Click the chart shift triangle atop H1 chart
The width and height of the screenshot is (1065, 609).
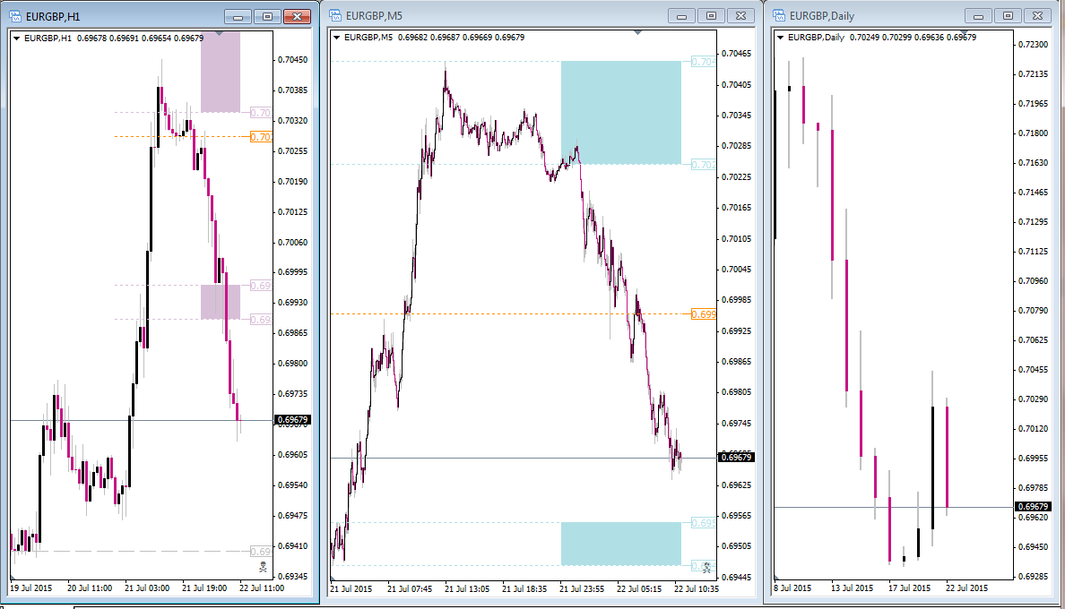pos(219,33)
